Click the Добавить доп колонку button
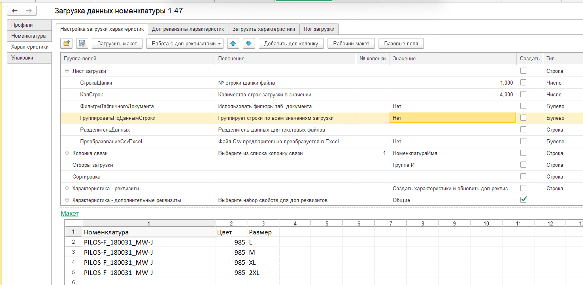Viewport: 583px width, 285px height. (x=291, y=43)
